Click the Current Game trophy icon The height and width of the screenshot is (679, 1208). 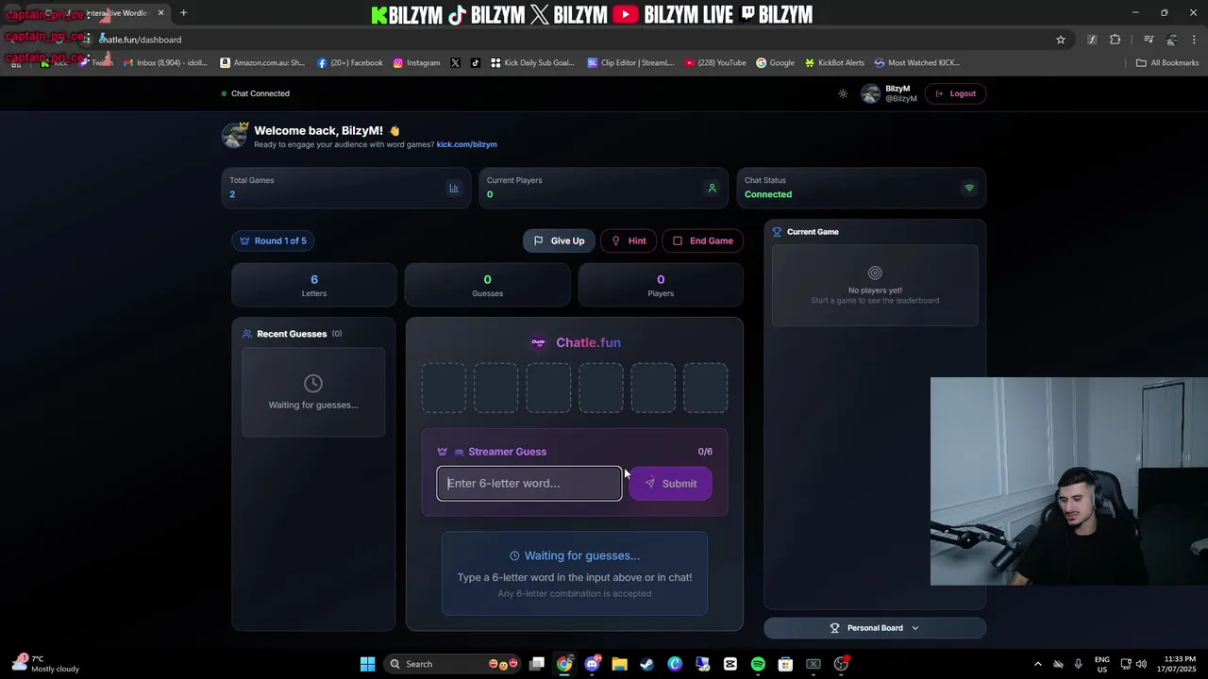[x=778, y=232]
